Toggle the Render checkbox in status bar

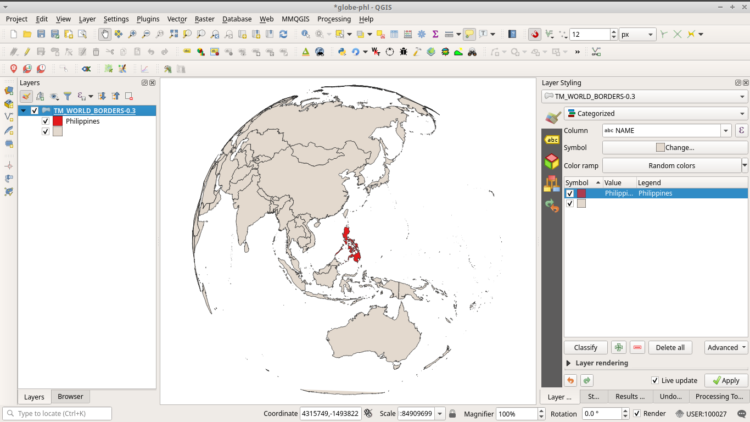[x=637, y=414]
